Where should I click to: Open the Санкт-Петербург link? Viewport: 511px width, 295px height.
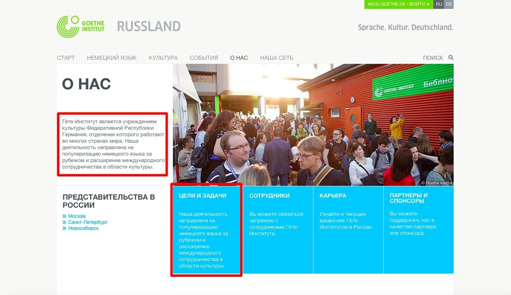coord(88,222)
